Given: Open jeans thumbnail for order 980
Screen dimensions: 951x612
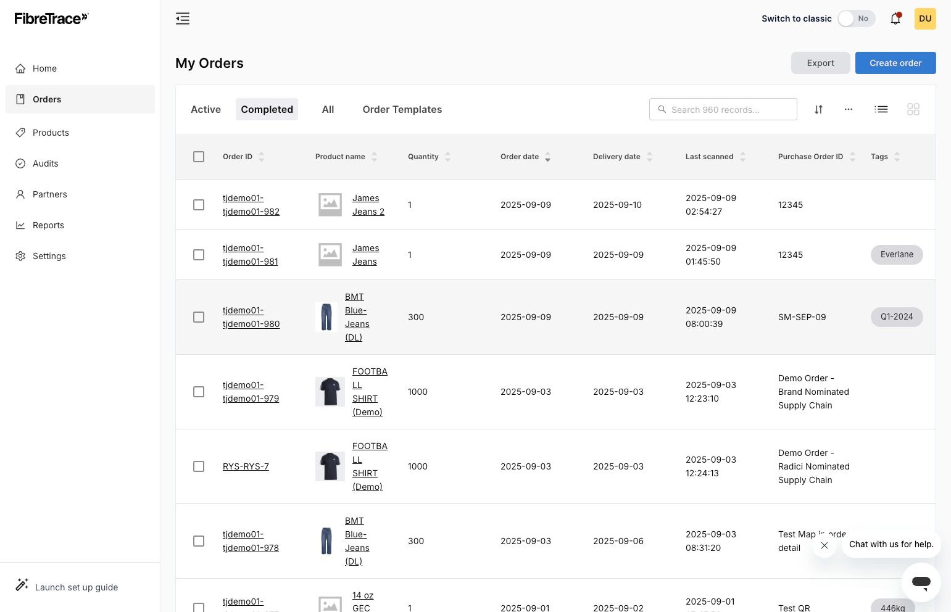Looking at the screenshot, I should coord(326,317).
